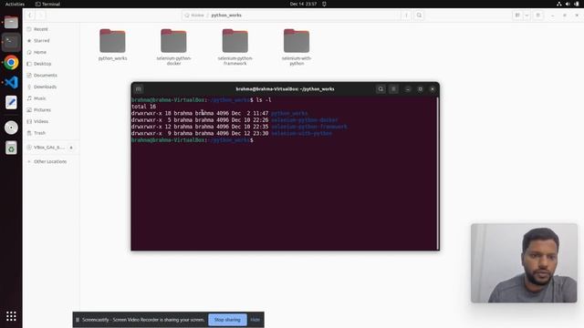
Task: Open the Terminal app menu in top bar
Action: click(x=47, y=4)
